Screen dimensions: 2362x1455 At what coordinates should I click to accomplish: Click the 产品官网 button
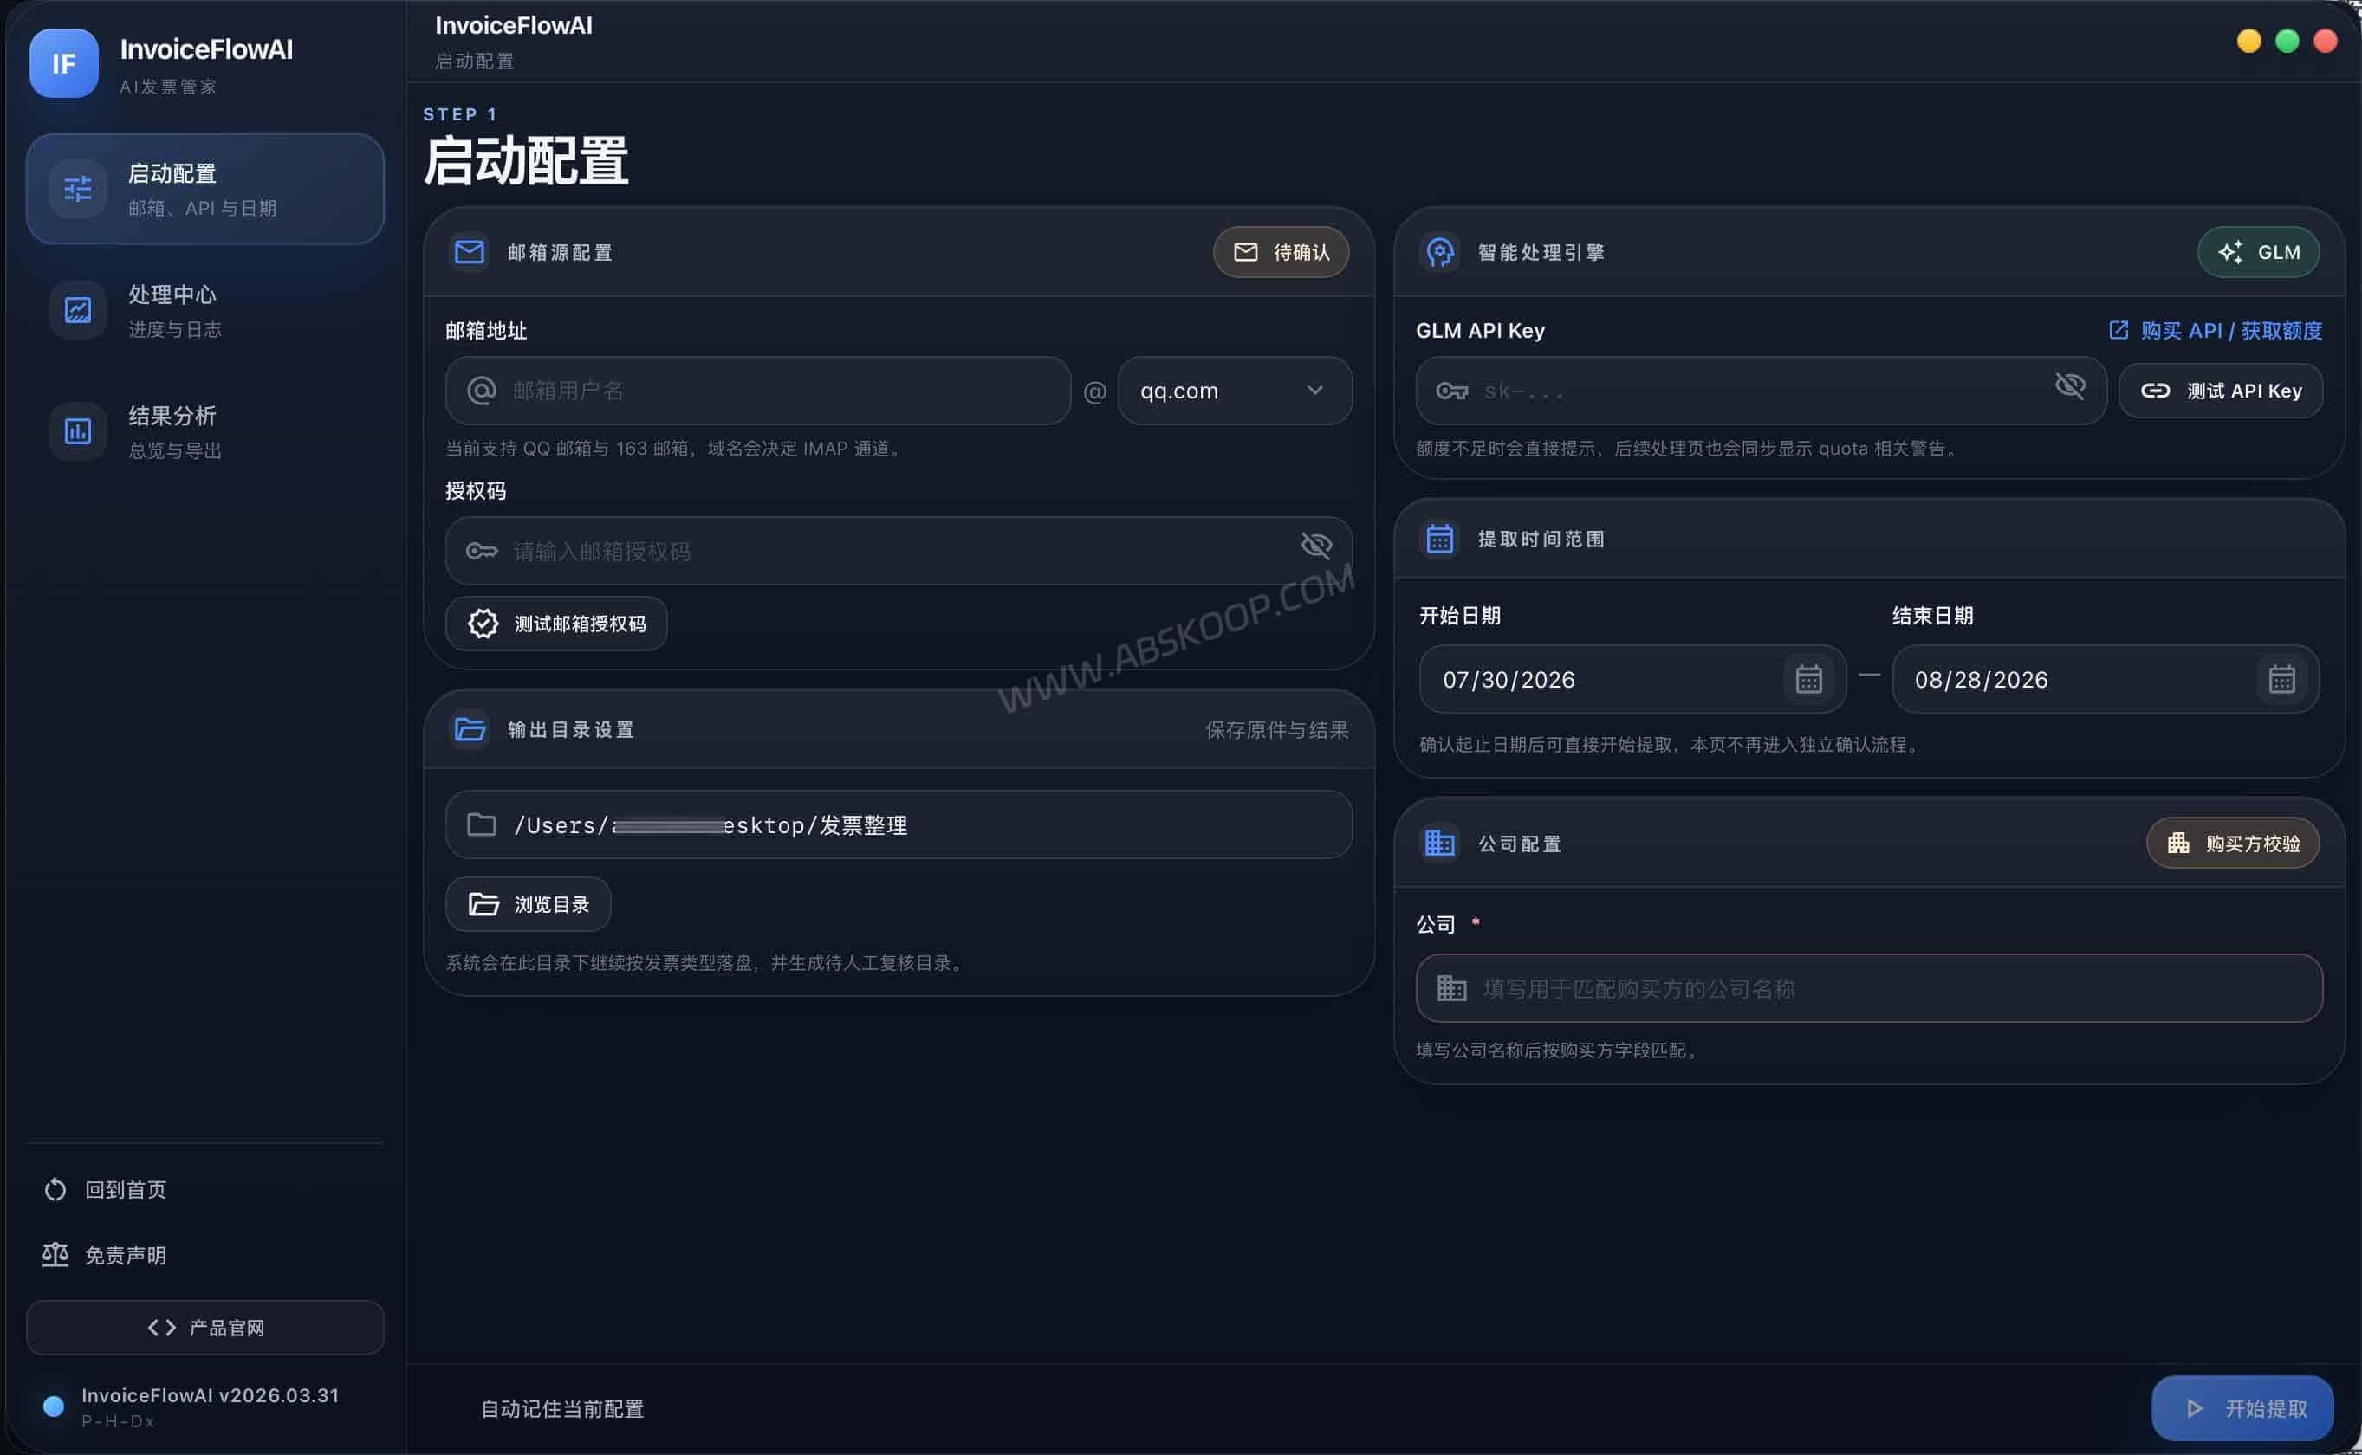click(205, 1328)
